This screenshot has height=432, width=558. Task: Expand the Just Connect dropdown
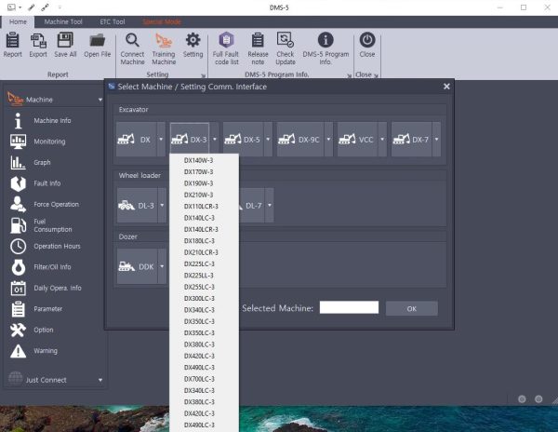[x=100, y=380]
